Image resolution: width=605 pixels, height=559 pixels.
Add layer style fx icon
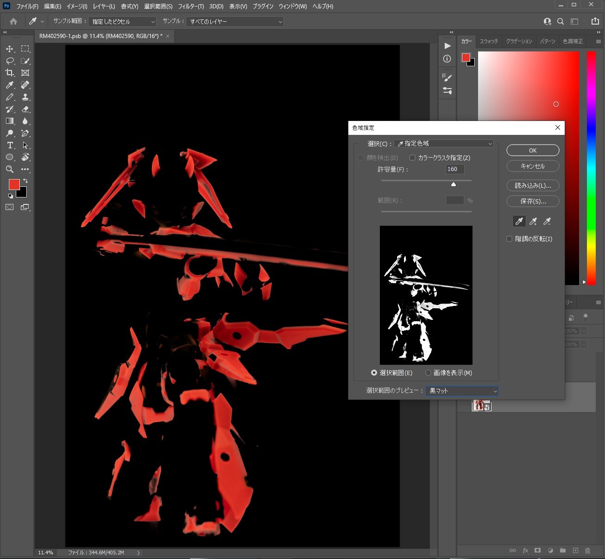[525, 551]
